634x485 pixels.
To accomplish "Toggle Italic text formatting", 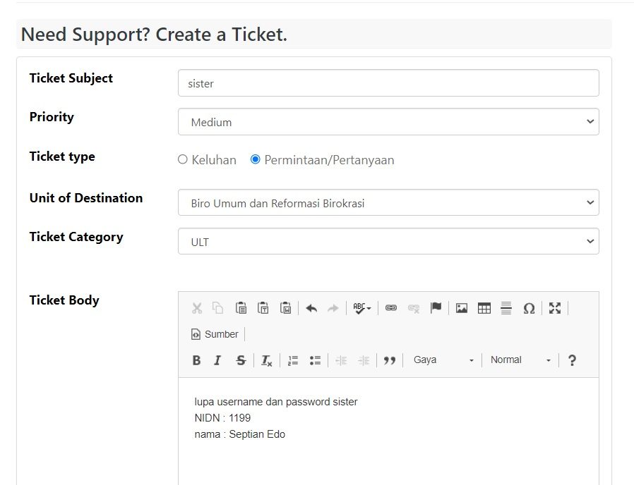I will click(217, 360).
